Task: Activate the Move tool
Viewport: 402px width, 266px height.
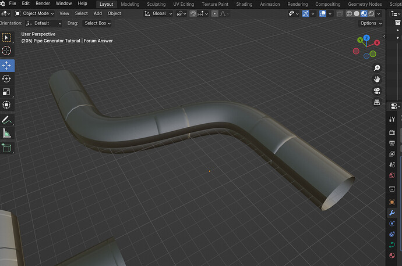Action: point(6,66)
